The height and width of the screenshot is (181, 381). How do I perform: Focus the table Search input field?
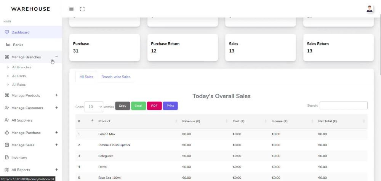[343, 106]
